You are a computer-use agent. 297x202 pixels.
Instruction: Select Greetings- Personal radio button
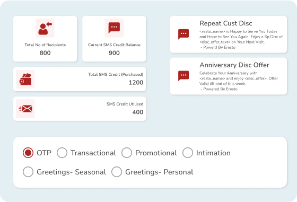tap(117, 172)
